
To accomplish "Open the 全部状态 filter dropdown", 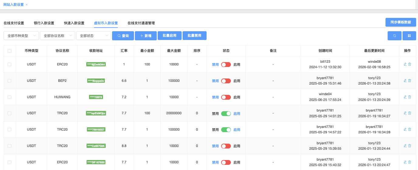I will (93, 36).
